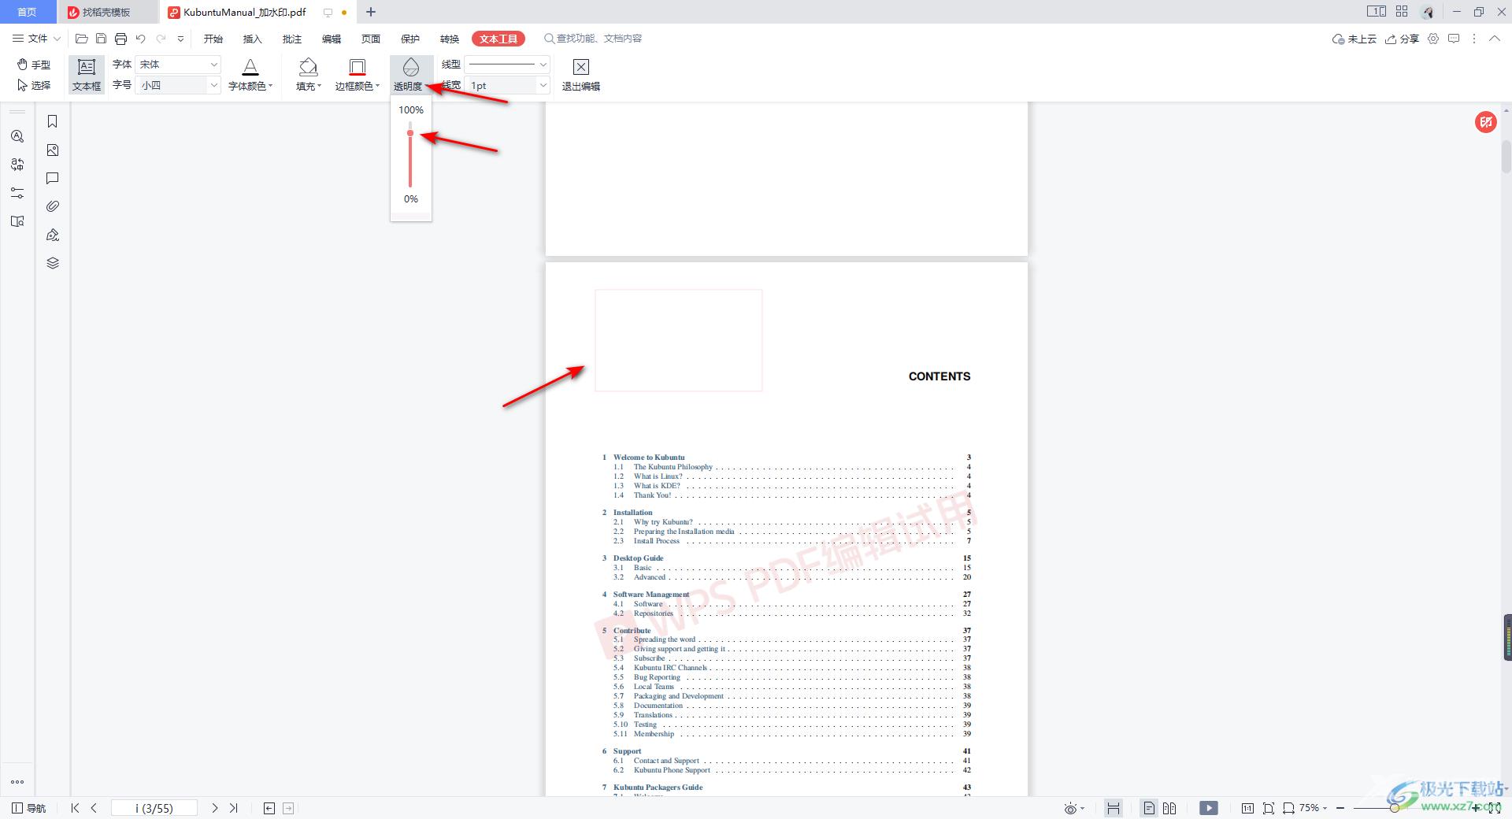
Task: Start slideshow with the play button
Action: [1208, 808]
